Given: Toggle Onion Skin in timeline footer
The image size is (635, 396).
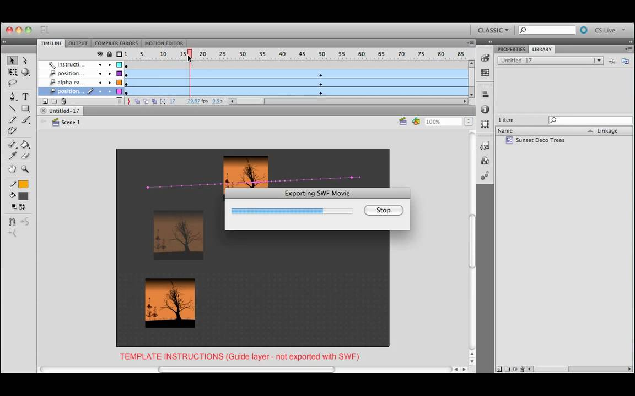Looking at the screenshot, I should [x=138, y=101].
